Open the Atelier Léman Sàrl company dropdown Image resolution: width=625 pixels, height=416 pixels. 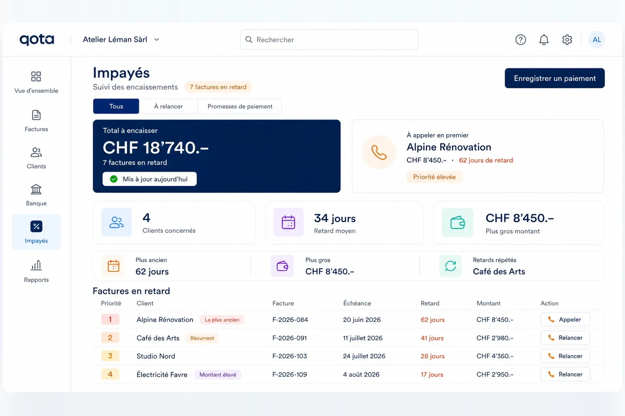tap(121, 40)
